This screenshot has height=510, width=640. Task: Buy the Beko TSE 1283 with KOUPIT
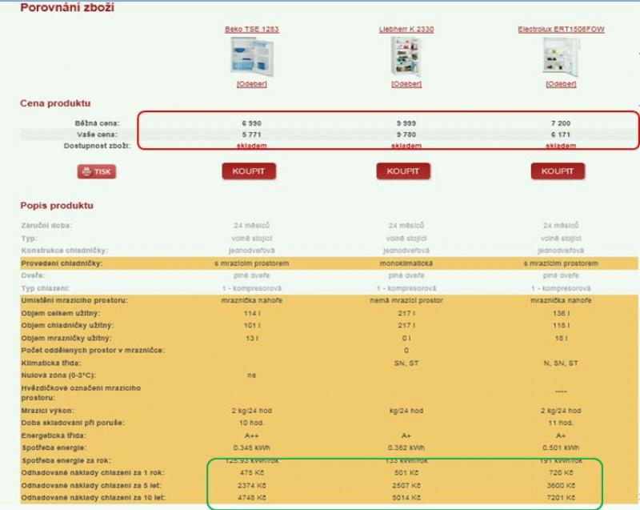pos(249,171)
